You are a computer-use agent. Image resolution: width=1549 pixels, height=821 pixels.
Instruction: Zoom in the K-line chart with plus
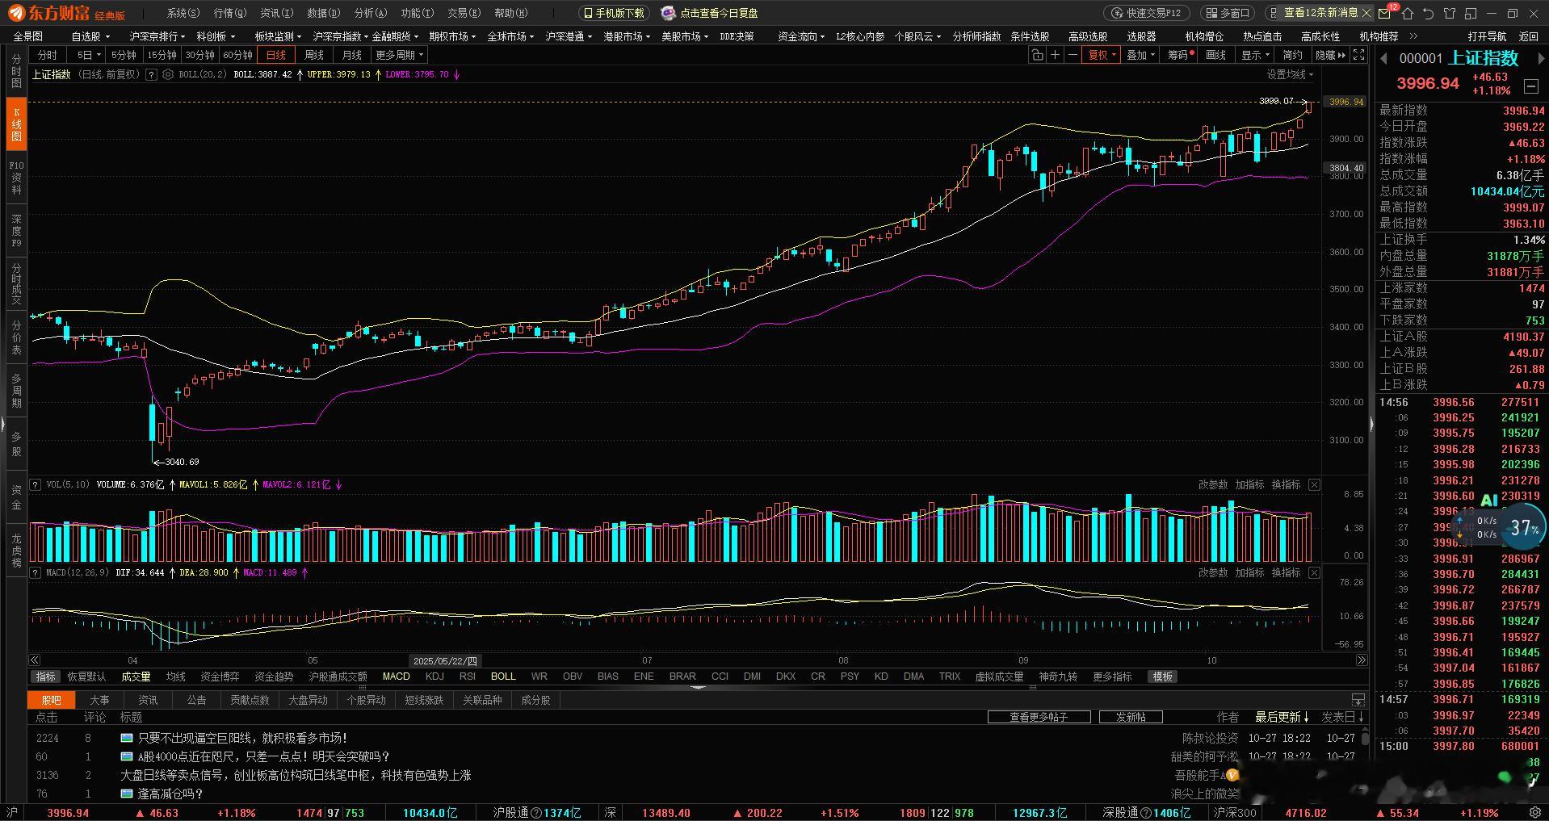click(x=1055, y=55)
